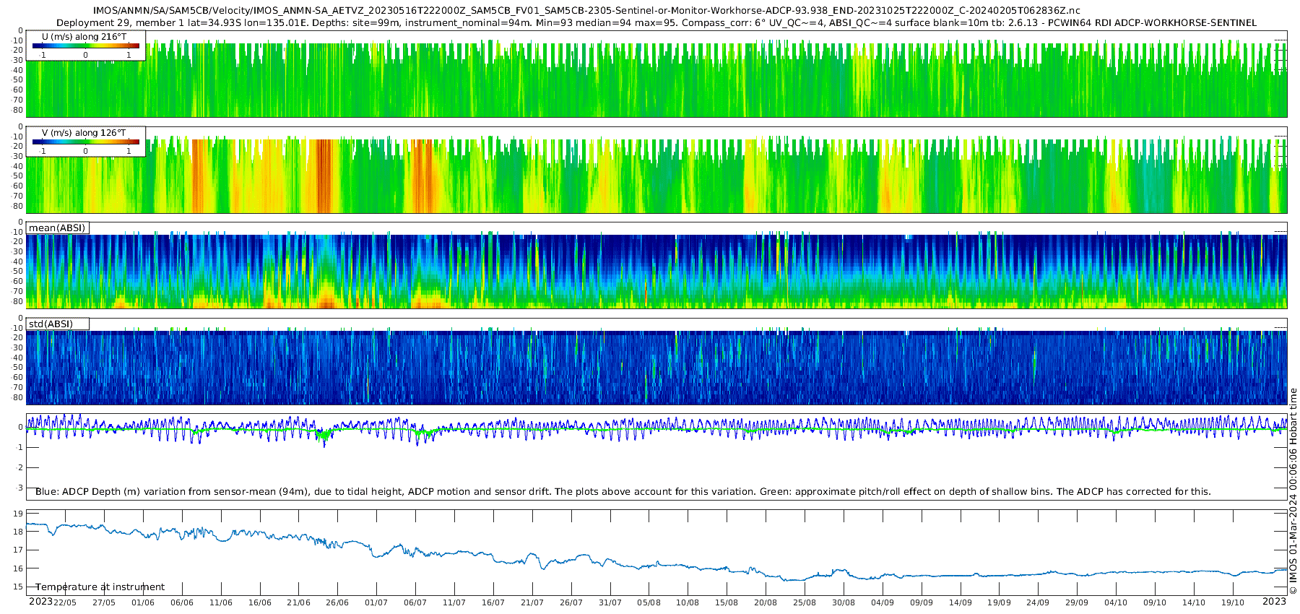Click the 'Blue: ADCP Depth (m) variation' description text
1300x614 pixels.
pos(623,492)
